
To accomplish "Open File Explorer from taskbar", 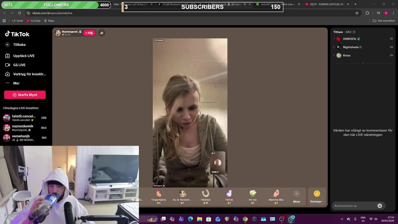I will (200, 219).
